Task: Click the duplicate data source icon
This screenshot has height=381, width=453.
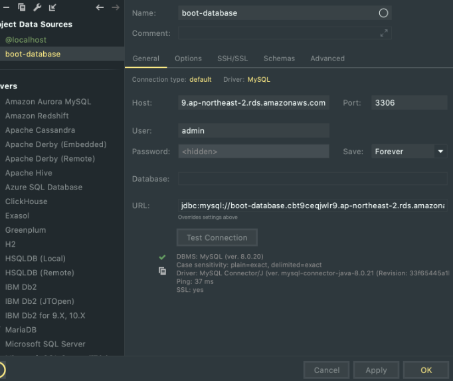Action: (22, 7)
